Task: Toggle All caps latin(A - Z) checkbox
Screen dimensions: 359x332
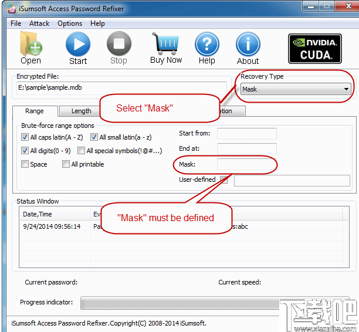Action: tap(25, 137)
